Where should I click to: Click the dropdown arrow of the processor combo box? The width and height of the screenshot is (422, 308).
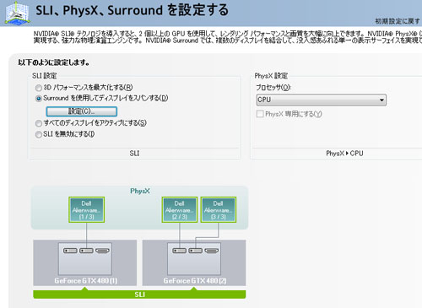tap(381, 100)
